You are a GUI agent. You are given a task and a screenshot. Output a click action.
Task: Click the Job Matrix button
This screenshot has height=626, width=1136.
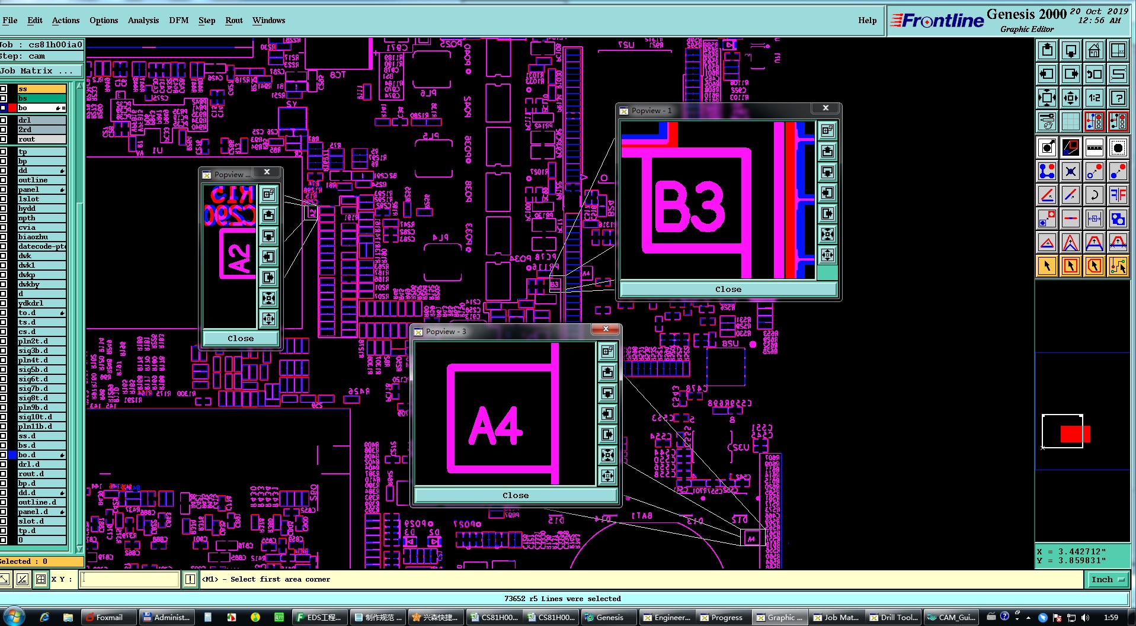click(41, 71)
